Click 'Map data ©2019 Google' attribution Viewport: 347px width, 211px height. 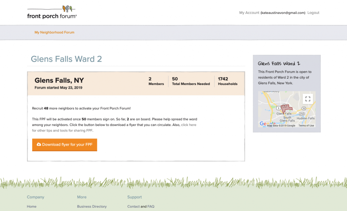click(x=281, y=125)
